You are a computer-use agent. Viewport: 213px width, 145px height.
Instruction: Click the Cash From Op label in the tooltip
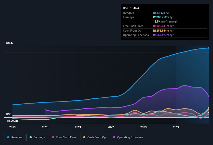tap(132, 31)
